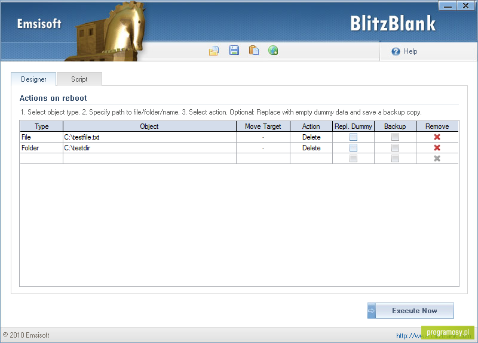
Task: Click the Execute Now button
Action: click(x=410, y=311)
